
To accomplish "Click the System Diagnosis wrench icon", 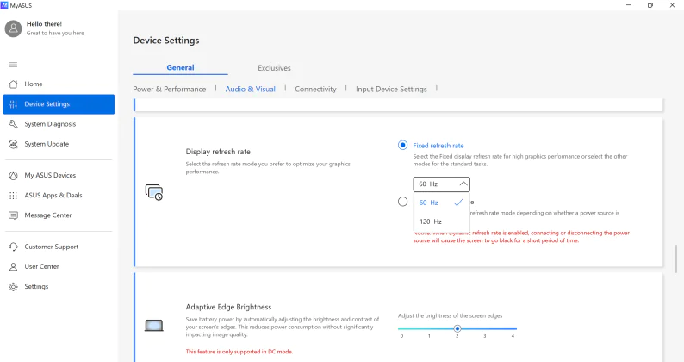I will click(14, 124).
